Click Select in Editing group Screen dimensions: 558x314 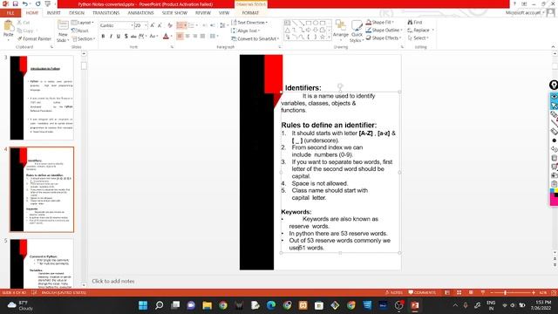click(x=418, y=38)
